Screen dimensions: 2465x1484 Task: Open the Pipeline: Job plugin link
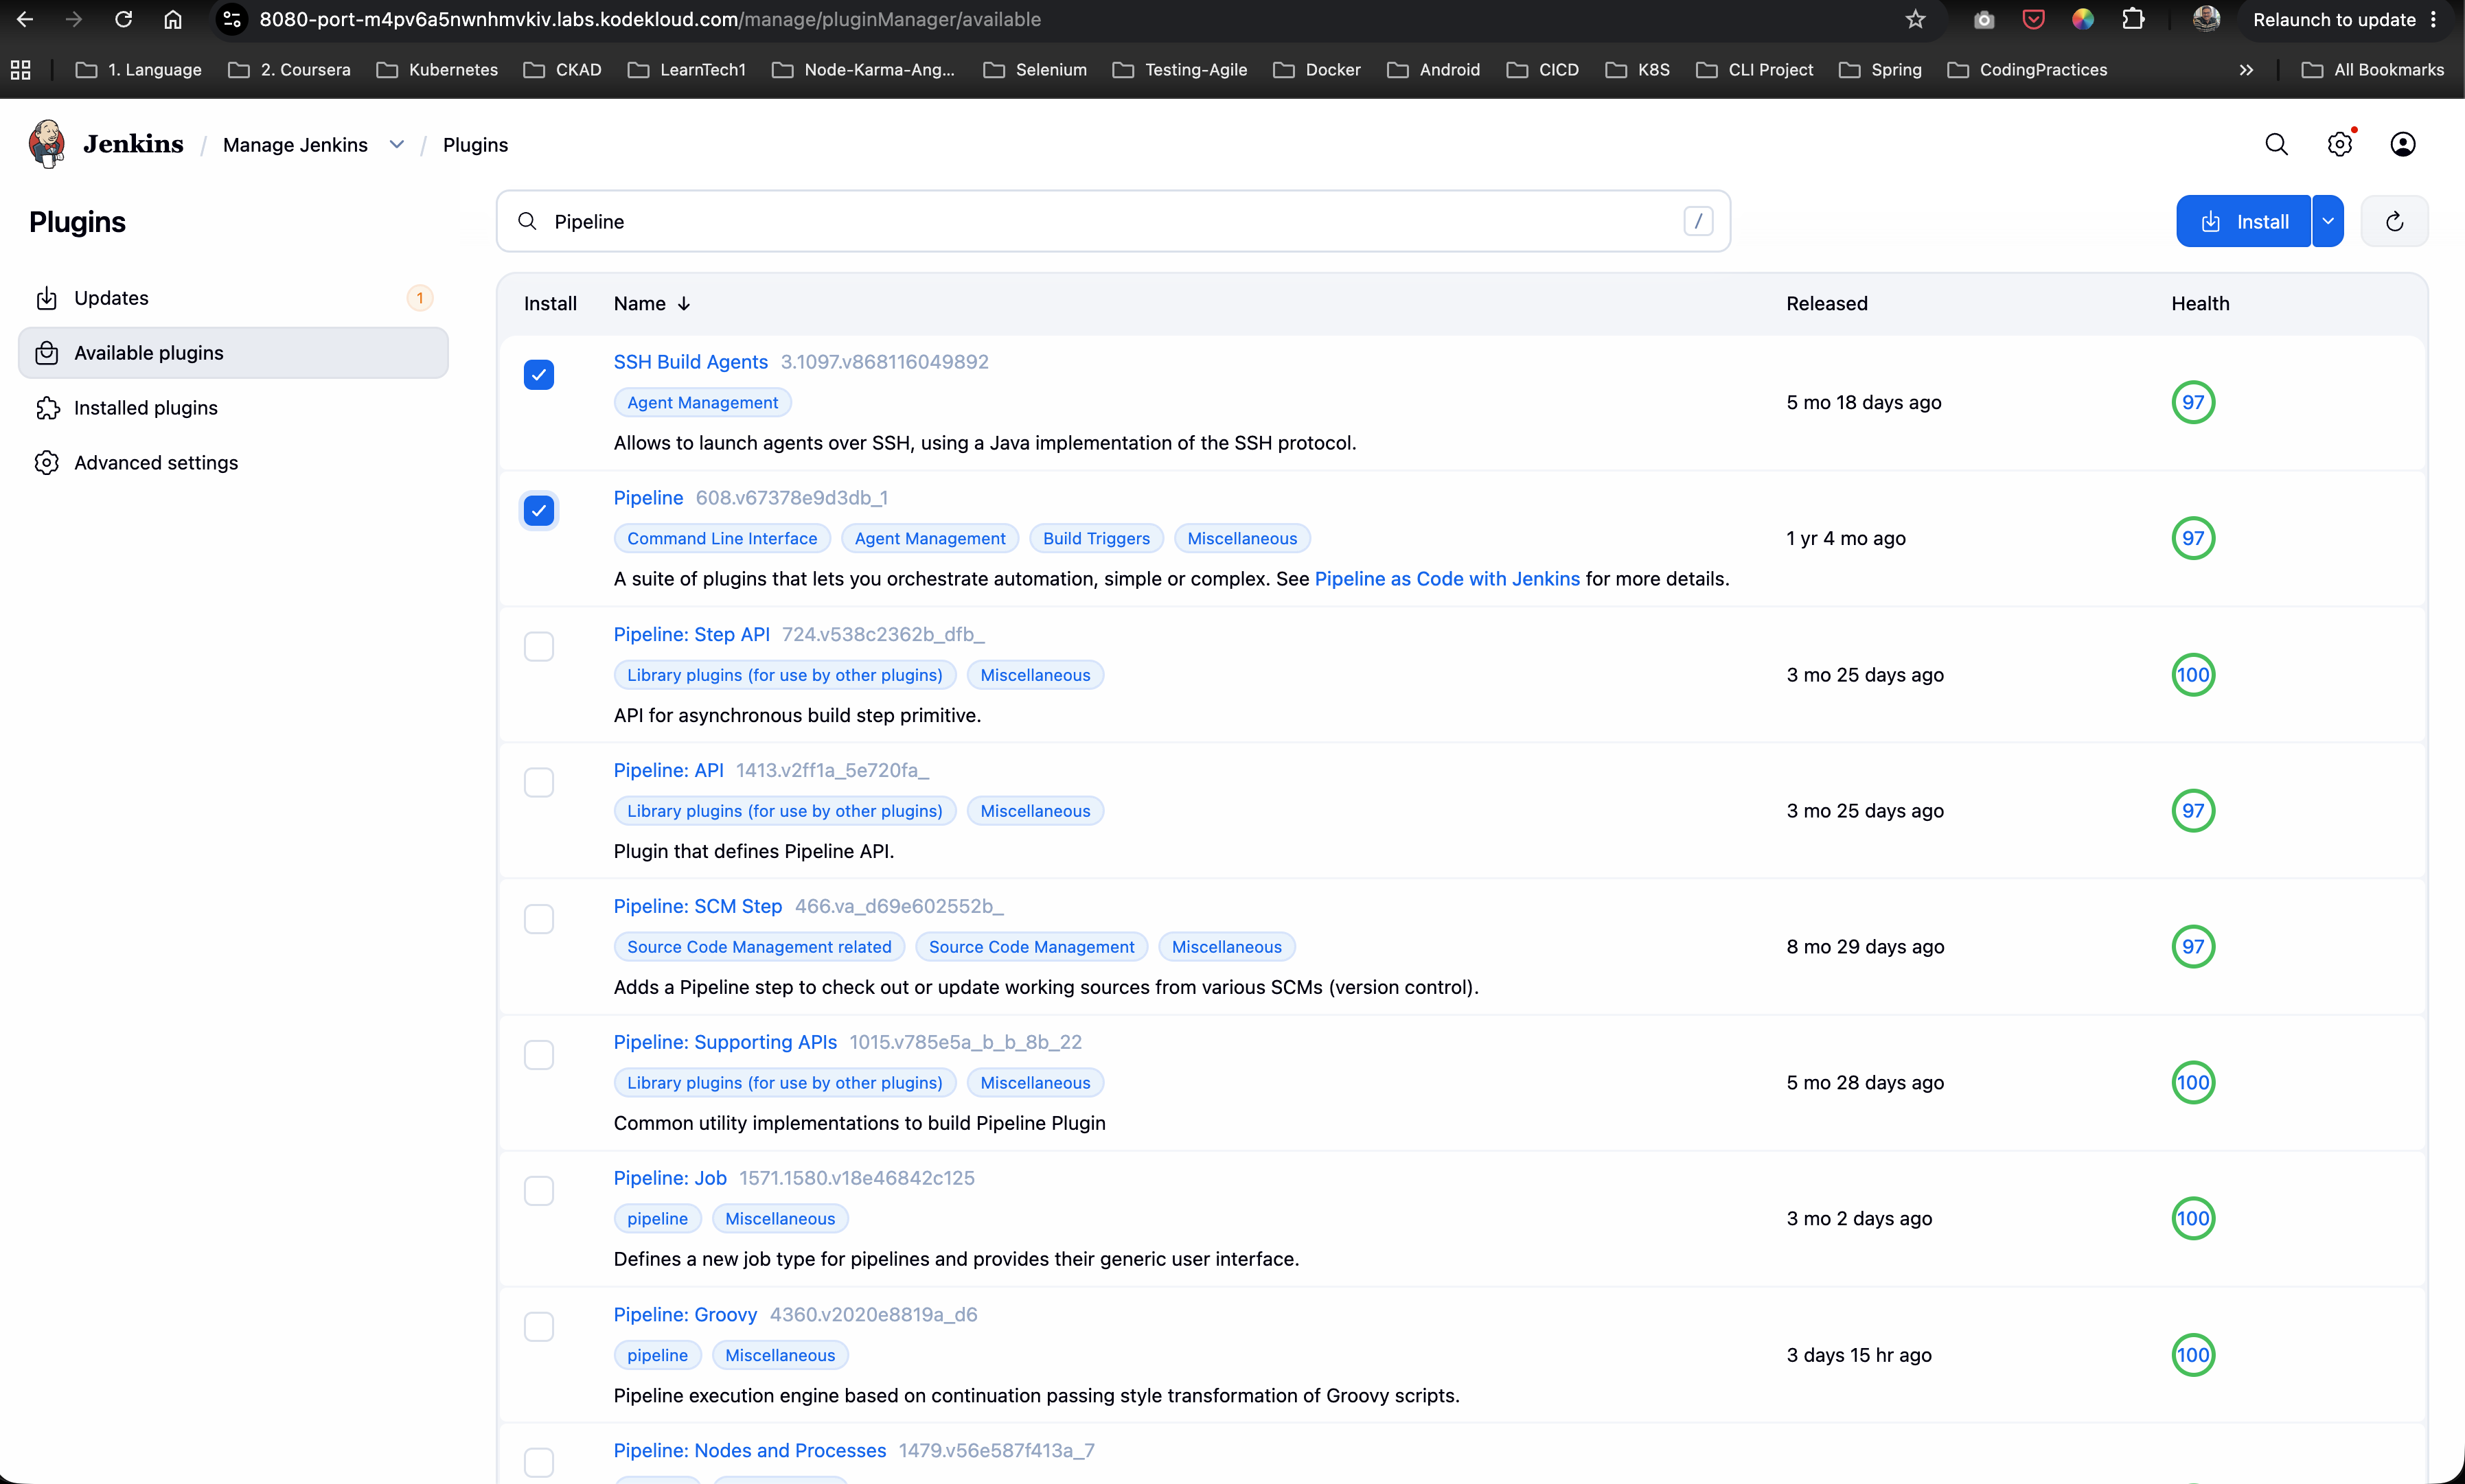point(670,1178)
